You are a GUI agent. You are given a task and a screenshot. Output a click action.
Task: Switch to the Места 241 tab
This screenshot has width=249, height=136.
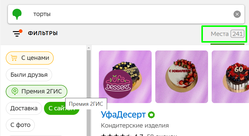[227, 34]
